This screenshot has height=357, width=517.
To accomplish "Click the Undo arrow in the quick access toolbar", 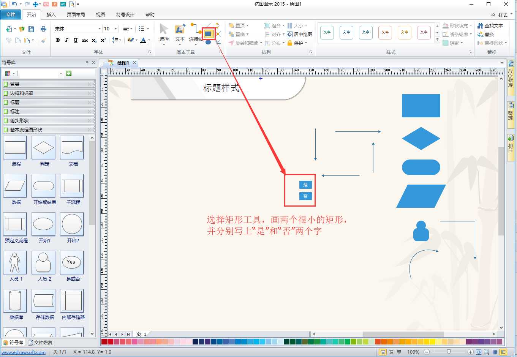I will (x=14, y=4).
